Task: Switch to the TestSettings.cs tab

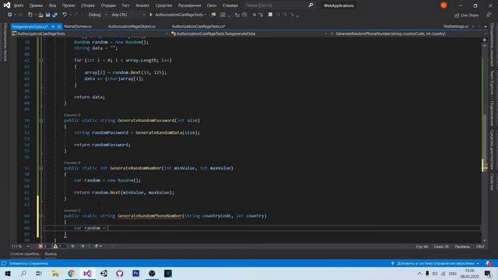Action: click(x=455, y=26)
